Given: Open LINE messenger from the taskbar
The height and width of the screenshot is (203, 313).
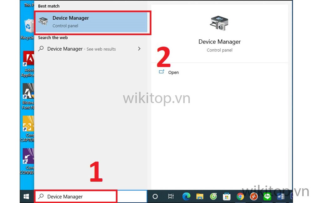Looking at the screenshot, I should pyautogui.click(x=267, y=196).
